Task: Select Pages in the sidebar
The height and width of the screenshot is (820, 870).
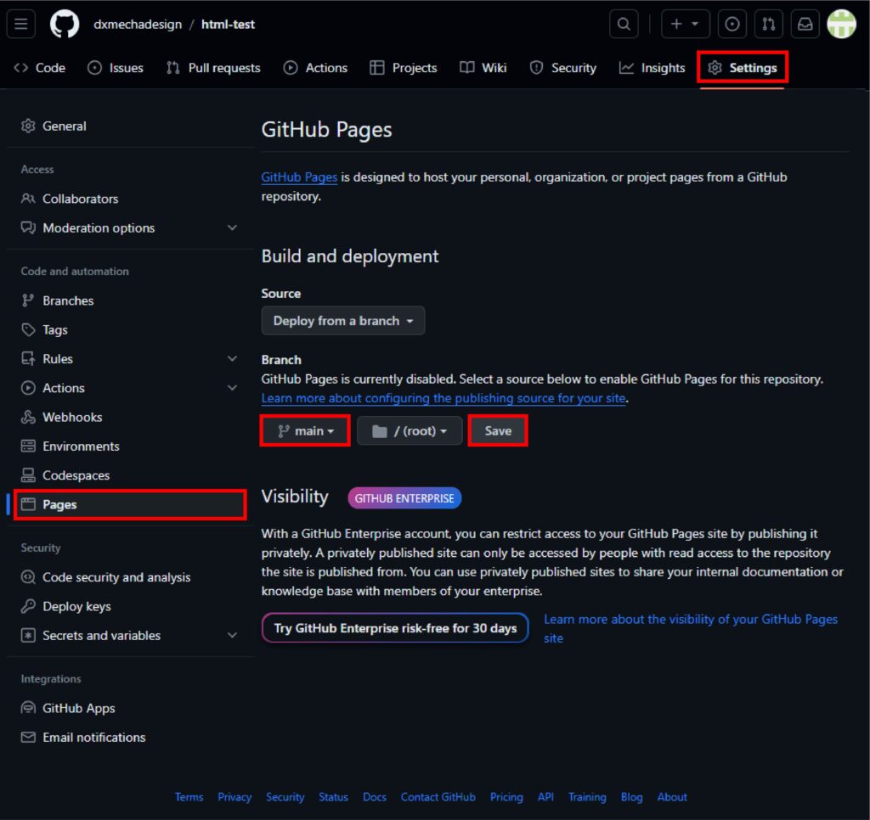Action: (130, 504)
